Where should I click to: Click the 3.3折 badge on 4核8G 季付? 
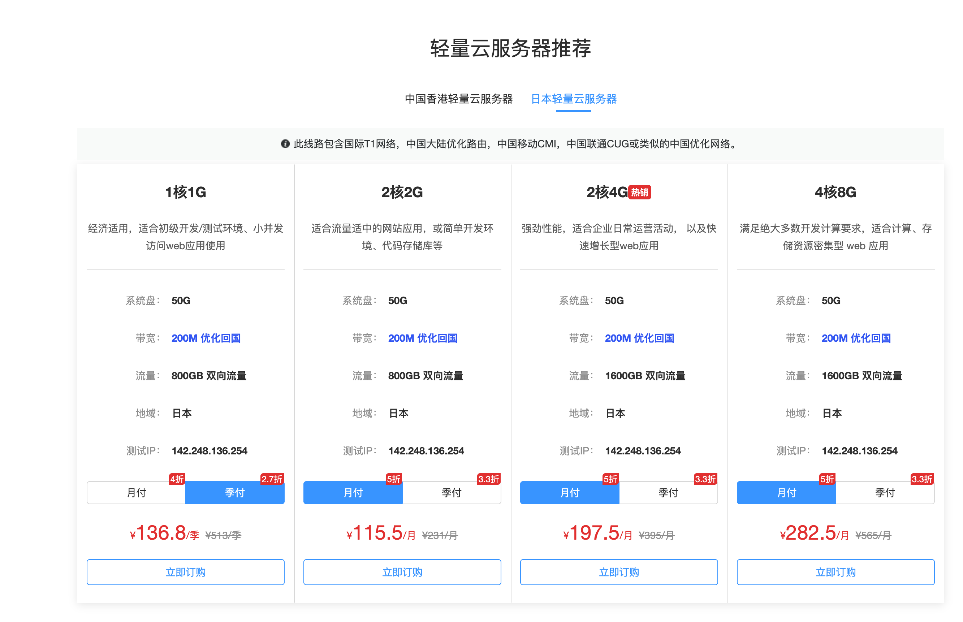(x=922, y=479)
